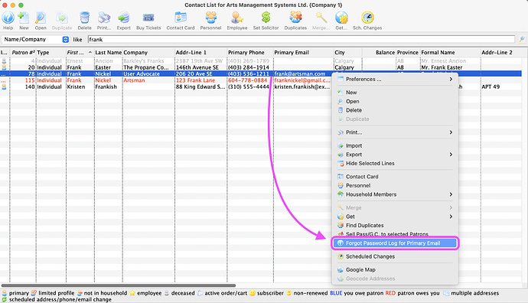Choose Sell Pass/G.C. to selected Patrons

[395, 234]
